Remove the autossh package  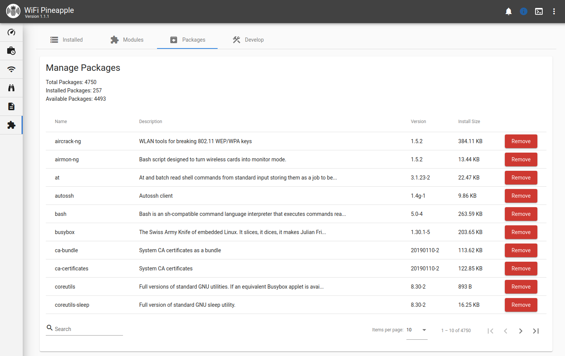521,196
